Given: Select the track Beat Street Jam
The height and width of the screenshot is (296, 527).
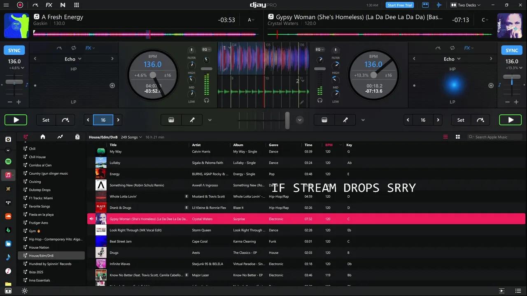Looking at the screenshot, I should (306, 241).
